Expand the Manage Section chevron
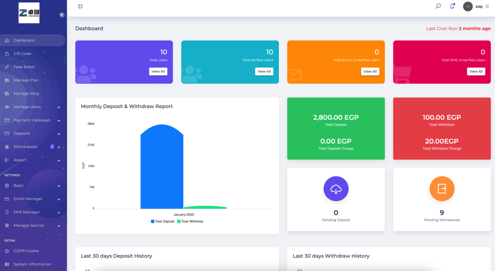 58,226
